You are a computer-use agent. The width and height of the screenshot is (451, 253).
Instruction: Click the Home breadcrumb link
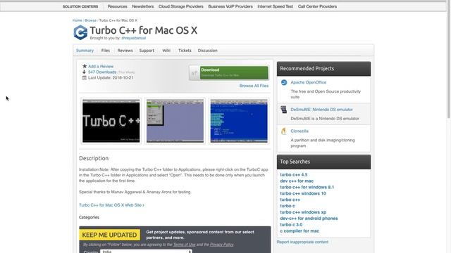(x=77, y=20)
